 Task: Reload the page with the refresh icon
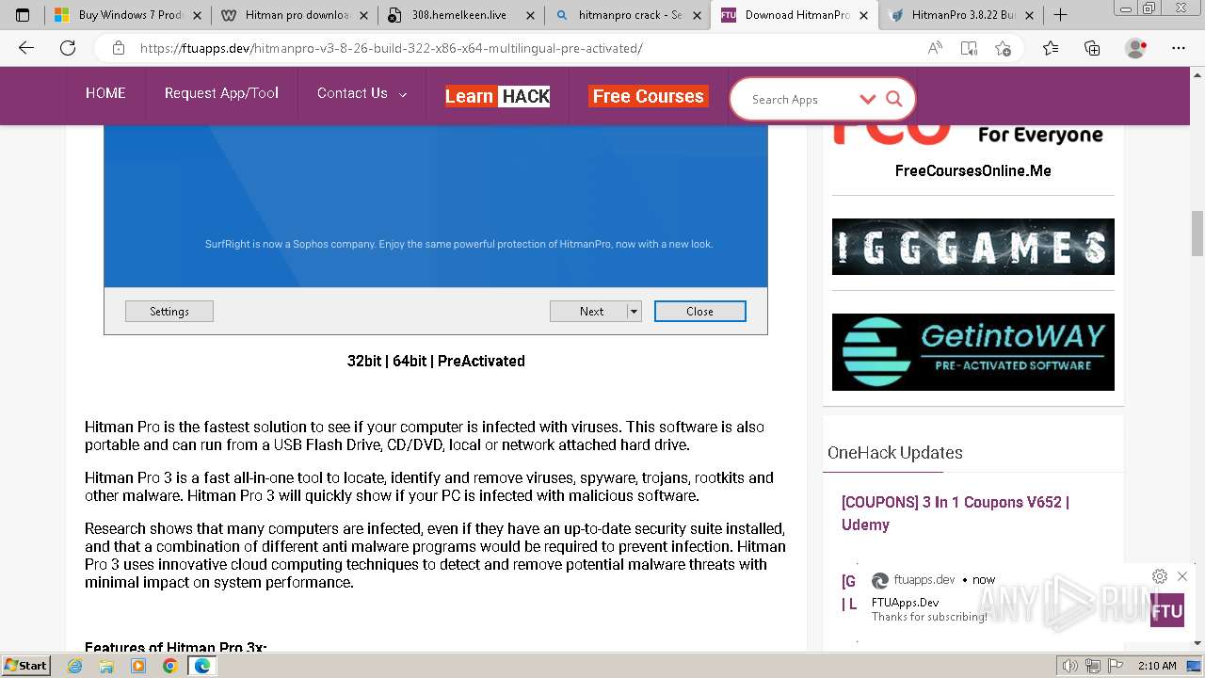68,48
